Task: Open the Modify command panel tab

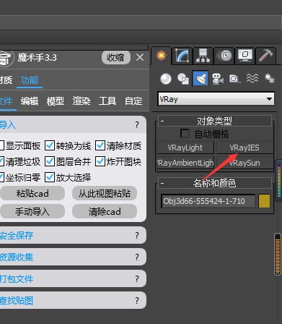Action: pos(182,56)
